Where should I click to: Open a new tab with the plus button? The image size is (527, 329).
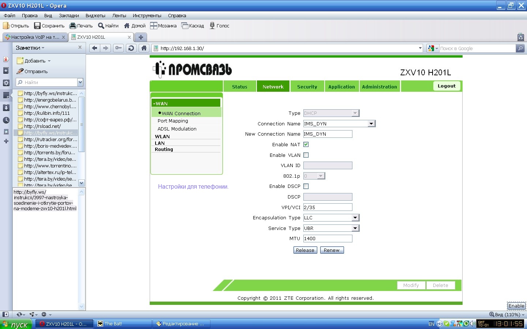click(x=141, y=37)
